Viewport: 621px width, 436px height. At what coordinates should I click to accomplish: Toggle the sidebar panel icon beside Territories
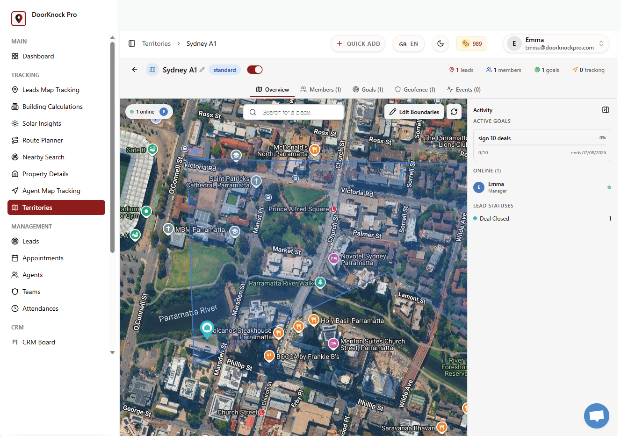132,43
